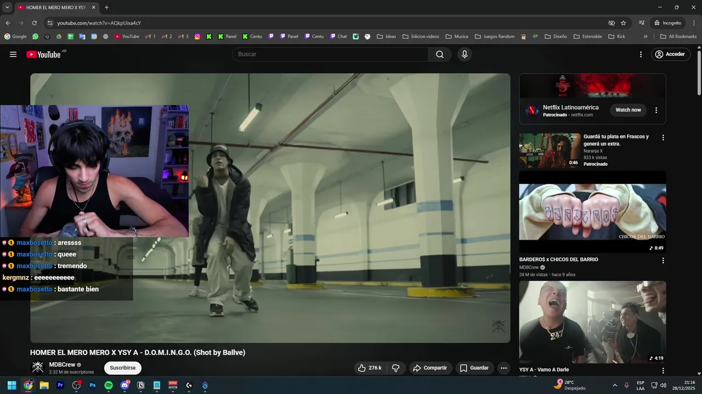Open the Musica bookmark folder

click(x=457, y=37)
